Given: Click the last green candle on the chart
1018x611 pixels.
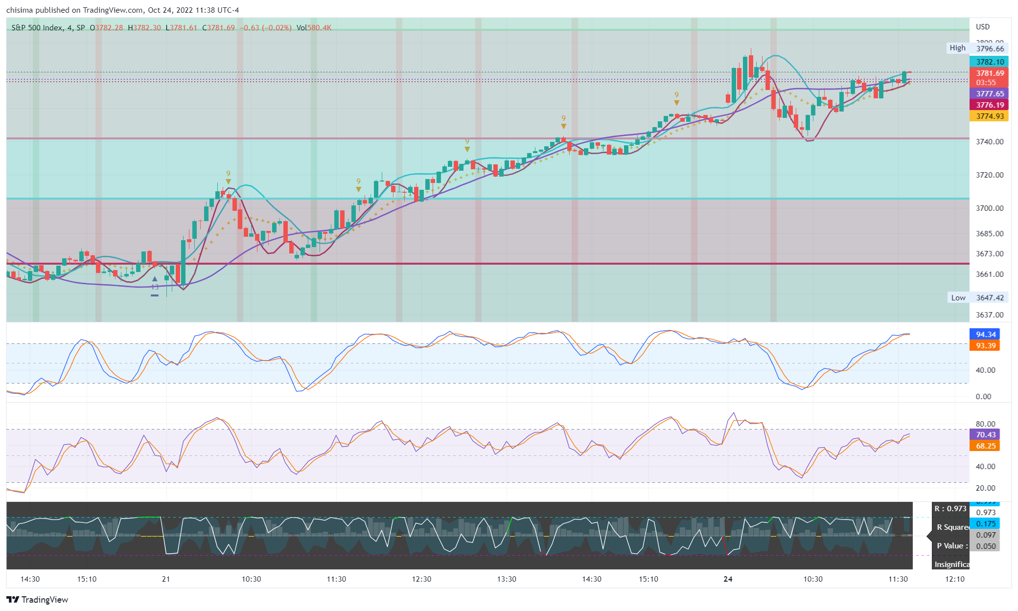Looking at the screenshot, I should (x=904, y=77).
